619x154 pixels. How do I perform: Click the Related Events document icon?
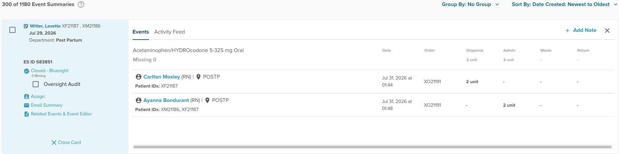pyautogui.click(x=27, y=114)
